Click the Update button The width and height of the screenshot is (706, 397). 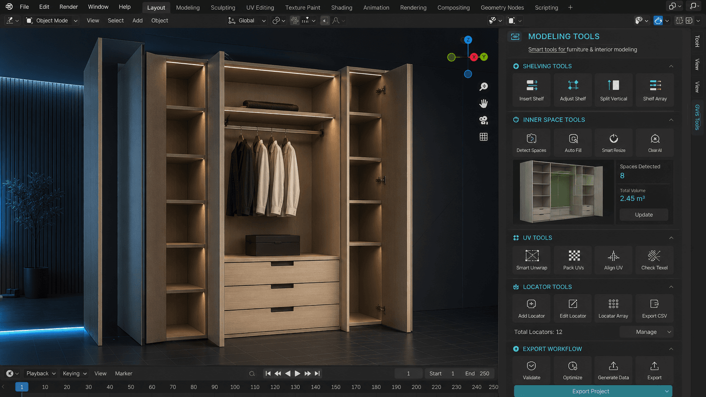pos(644,215)
